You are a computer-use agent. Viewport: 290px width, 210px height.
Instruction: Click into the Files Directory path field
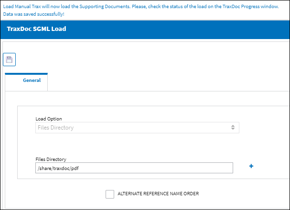tap(134, 168)
